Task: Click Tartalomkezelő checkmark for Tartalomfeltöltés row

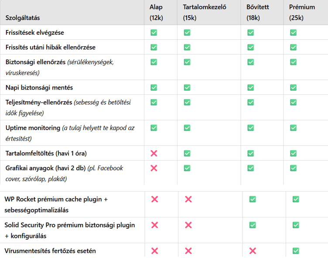Action: coord(187,153)
